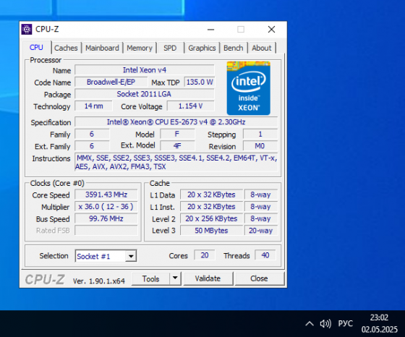
Task: Click the Code Name value Broadwell-E/EP
Action: click(x=111, y=82)
